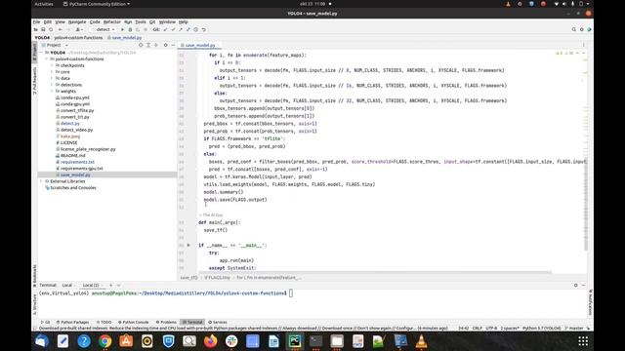This screenshot has height=351, width=625.
Task: Expand the detections folder
Action: pos(52,85)
